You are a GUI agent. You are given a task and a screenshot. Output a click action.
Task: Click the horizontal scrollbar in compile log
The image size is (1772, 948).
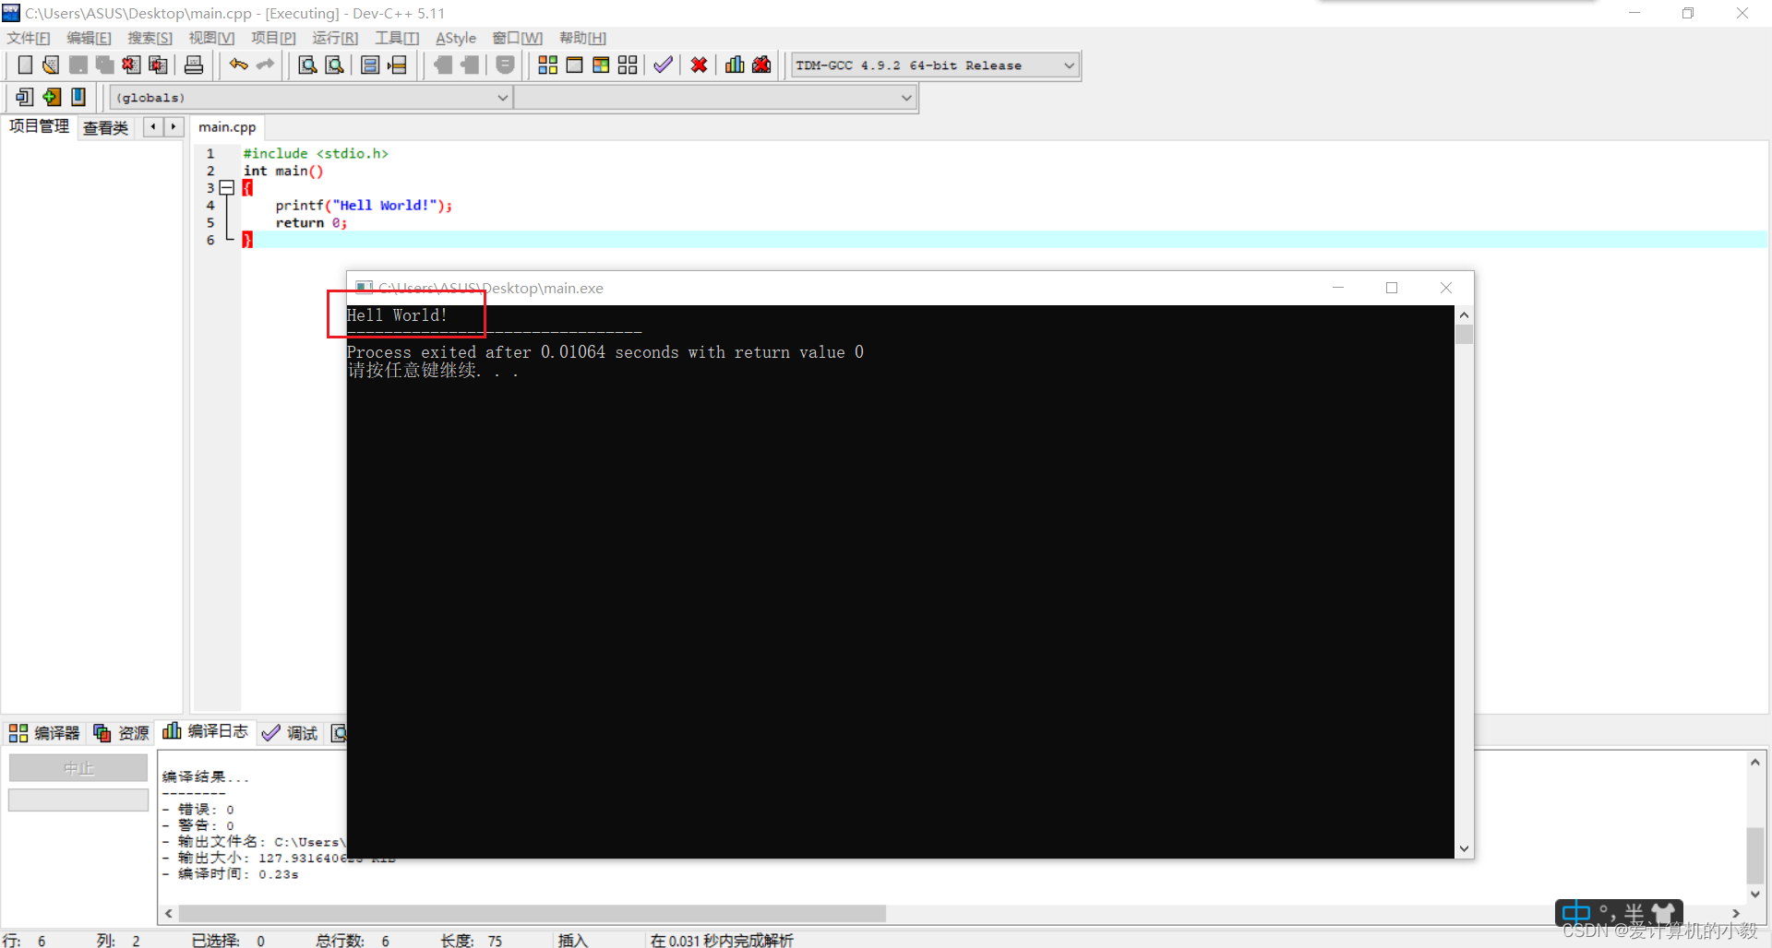[x=532, y=913]
